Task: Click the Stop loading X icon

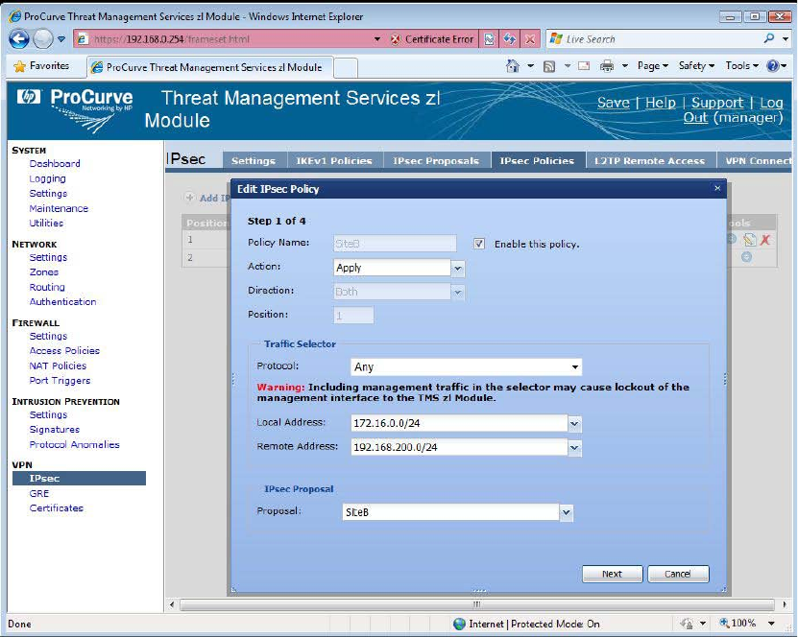Action: [x=530, y=39]
